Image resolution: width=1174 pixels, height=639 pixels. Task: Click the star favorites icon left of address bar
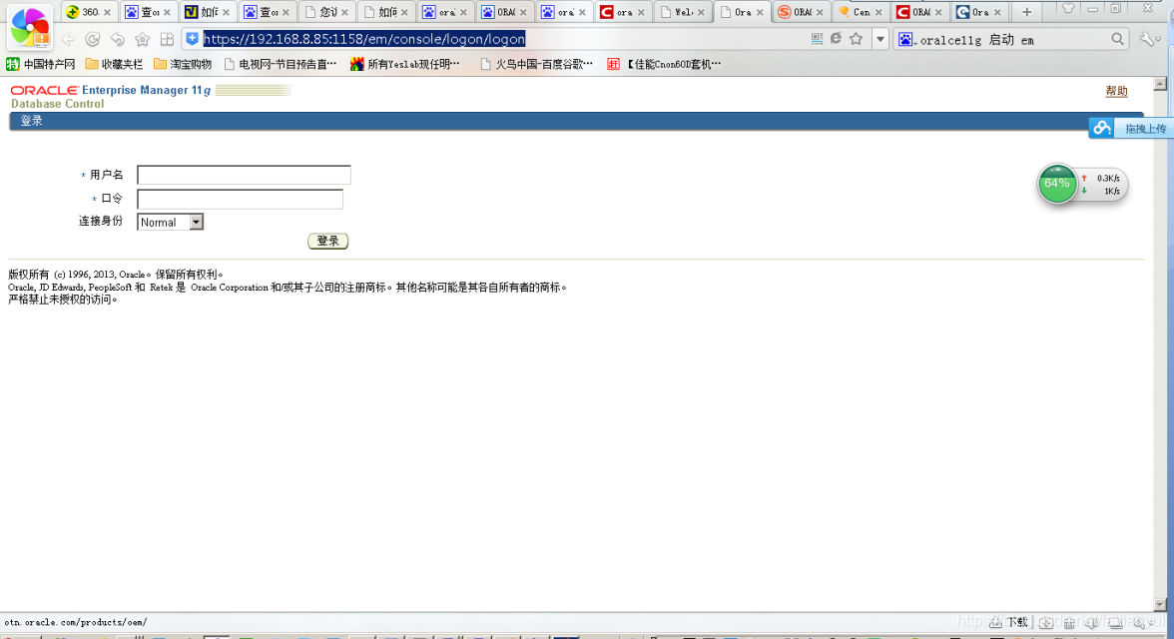point(142,39)
